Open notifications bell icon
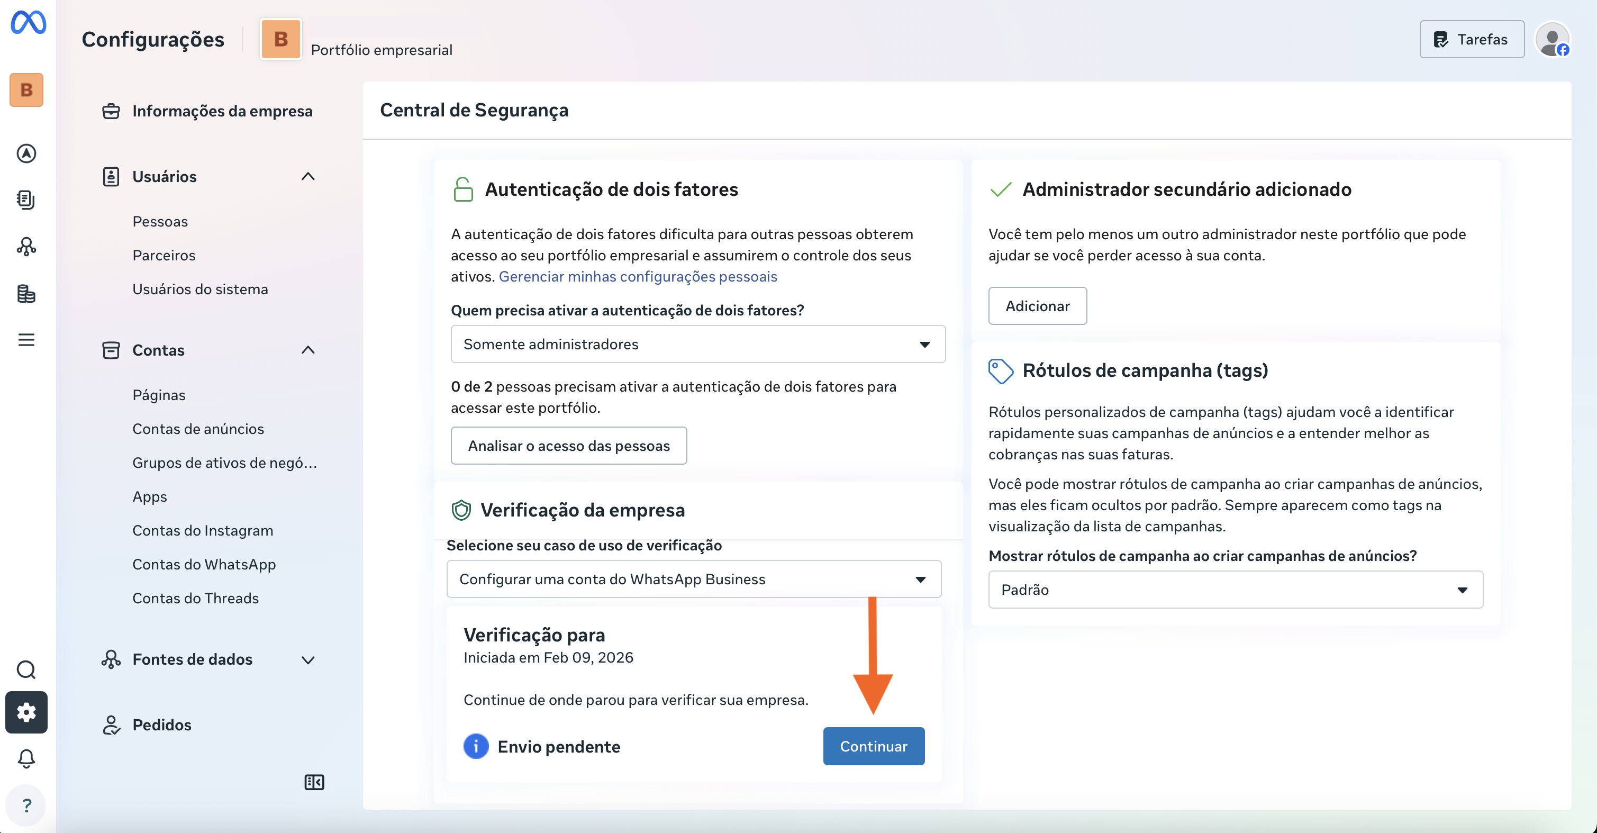This screenshot has height=833, width=1597. [x=26, y=758]
